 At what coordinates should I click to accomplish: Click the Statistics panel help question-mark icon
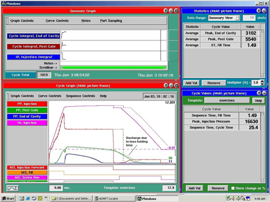[259, 11]
